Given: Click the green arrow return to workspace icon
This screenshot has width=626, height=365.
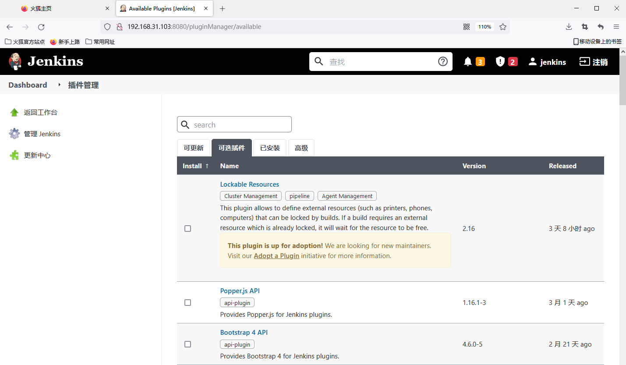Looking at the screenshot, I should point(14,113).
